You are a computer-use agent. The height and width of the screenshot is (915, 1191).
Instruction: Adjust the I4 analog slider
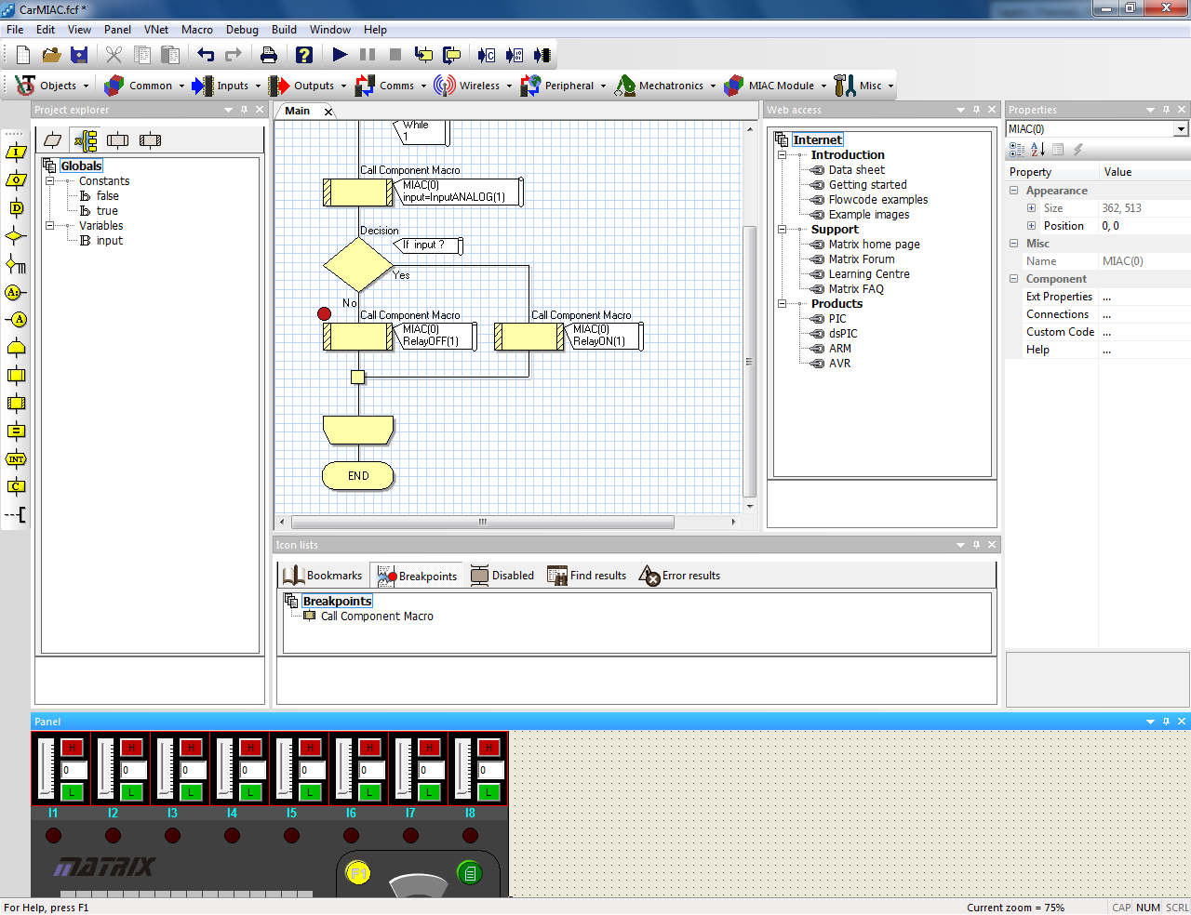pos(225,769)
